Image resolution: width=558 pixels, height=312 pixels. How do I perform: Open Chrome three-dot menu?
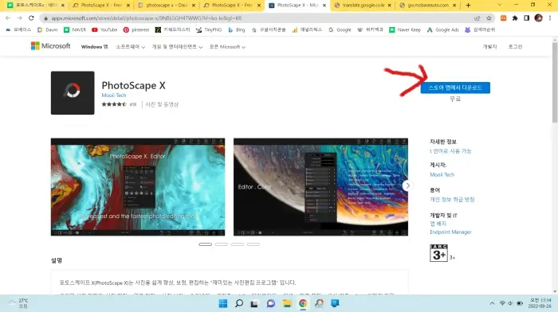[550, 18]
